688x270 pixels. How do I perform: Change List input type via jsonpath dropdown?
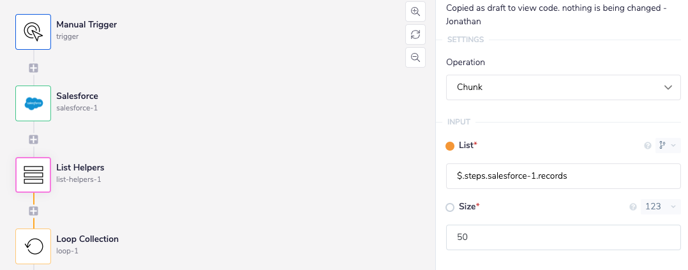point(668,146)
